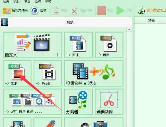The image size is (166, 127).
Task: Select the -> MKV conversion tile
Action: pyautogui.click(x=109, y=45)
